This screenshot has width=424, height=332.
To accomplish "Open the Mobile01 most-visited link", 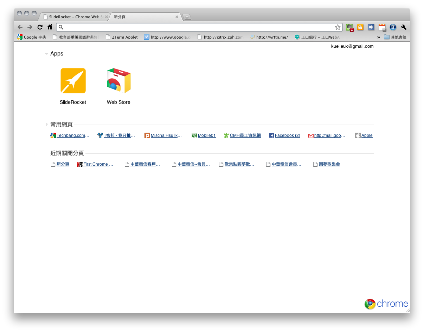I will pyautogui.click(x=206, y=135).
